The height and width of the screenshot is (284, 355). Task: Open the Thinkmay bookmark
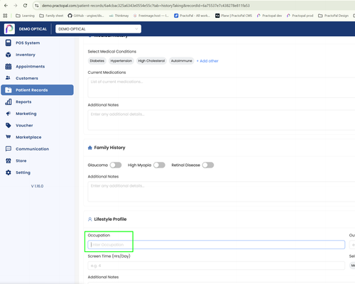tap(119, 16)
